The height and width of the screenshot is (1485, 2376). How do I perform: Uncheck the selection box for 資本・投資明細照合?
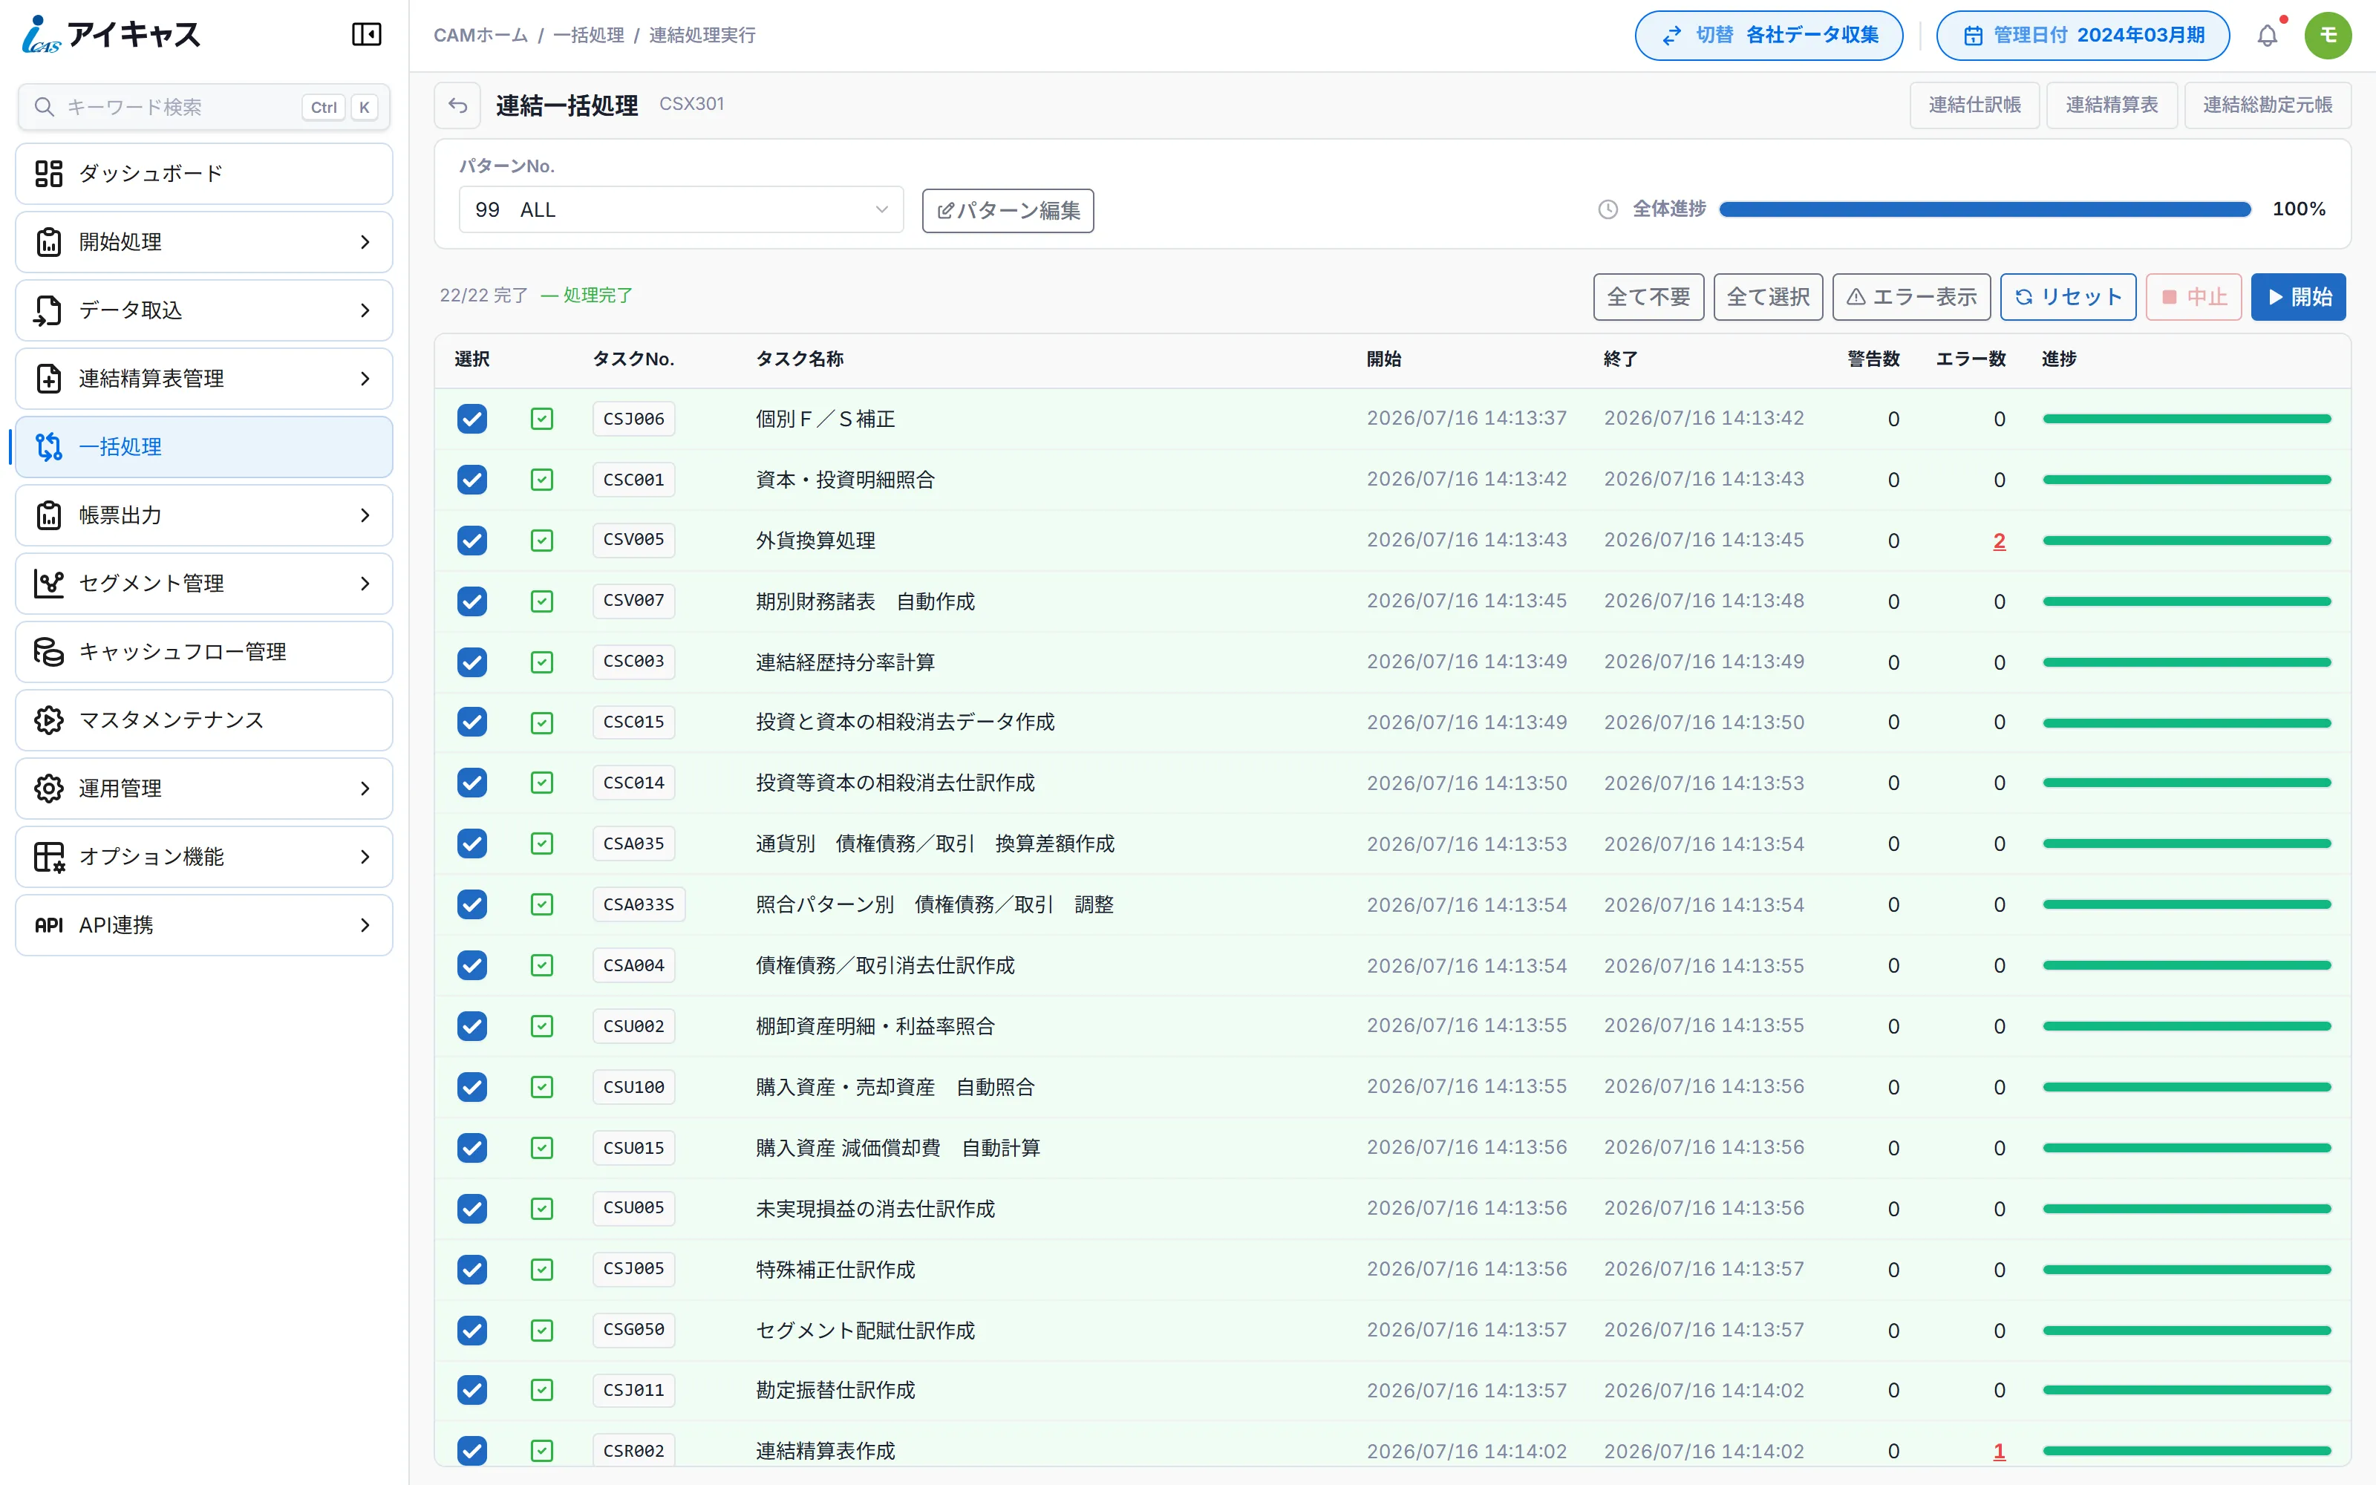pyautogui.click(x=472, y=480)
